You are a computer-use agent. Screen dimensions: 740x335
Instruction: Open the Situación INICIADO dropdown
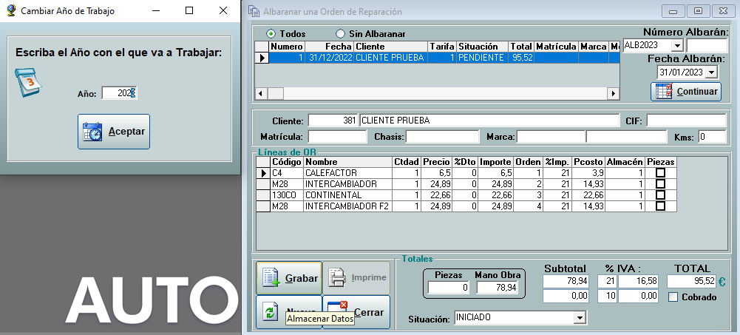(x=580, y=319)
